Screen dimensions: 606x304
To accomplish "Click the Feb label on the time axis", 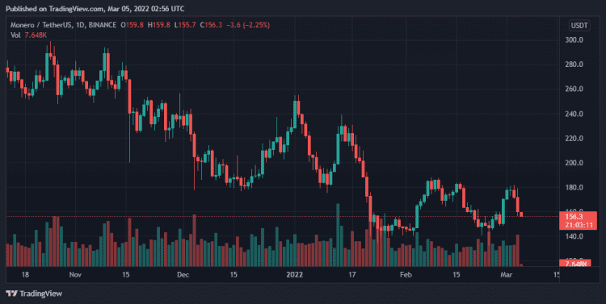I will 406,275.
